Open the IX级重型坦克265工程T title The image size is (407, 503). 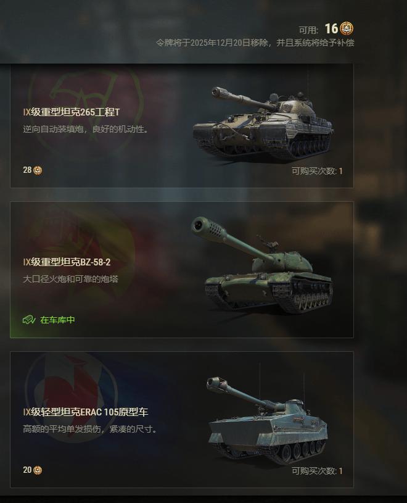71,112
